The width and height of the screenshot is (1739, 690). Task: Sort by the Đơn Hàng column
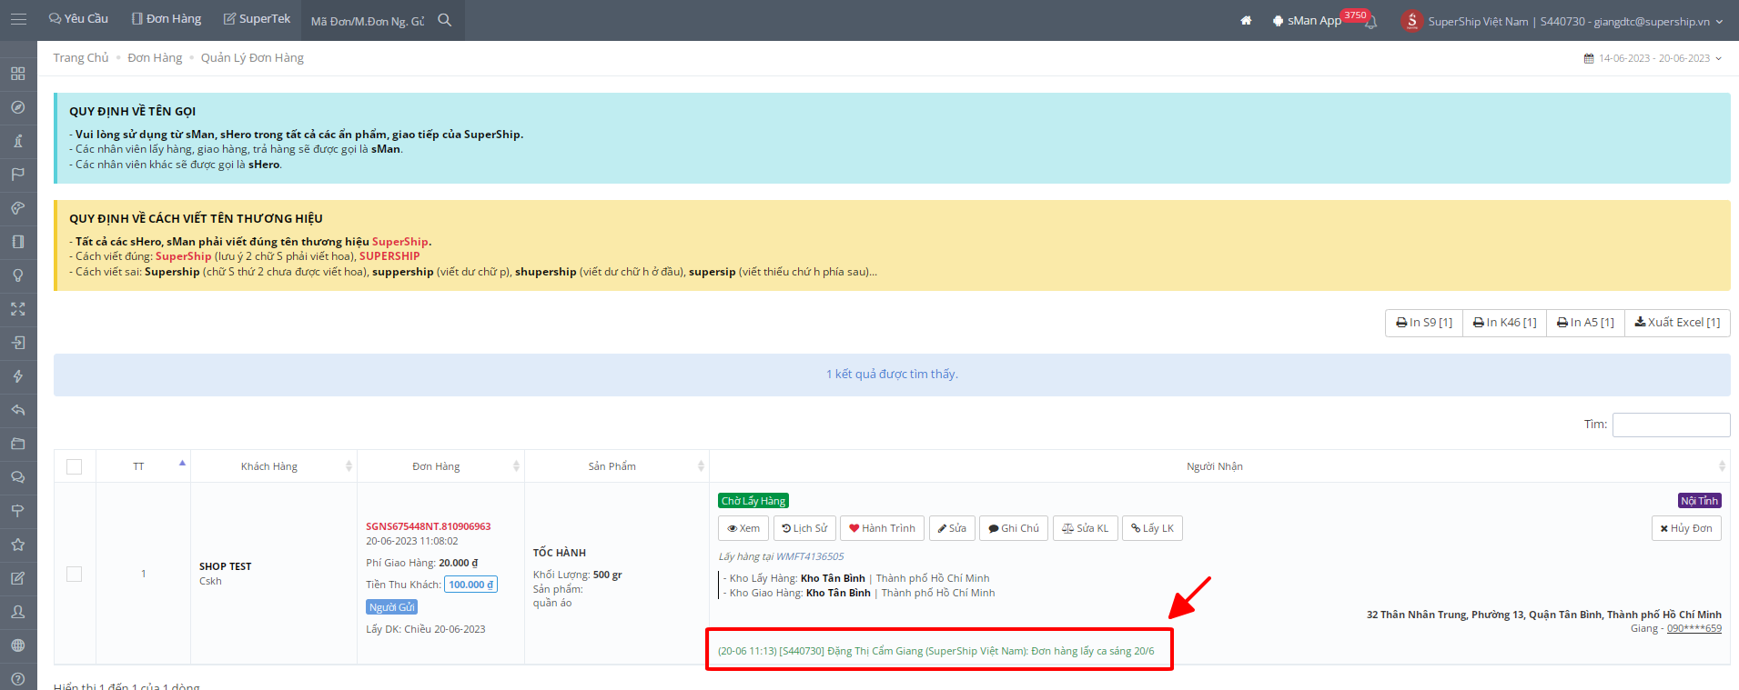pos(440,466)
